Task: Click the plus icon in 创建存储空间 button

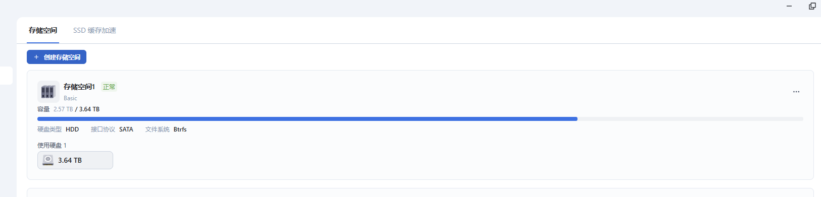Action: click(x=36, y=57)
